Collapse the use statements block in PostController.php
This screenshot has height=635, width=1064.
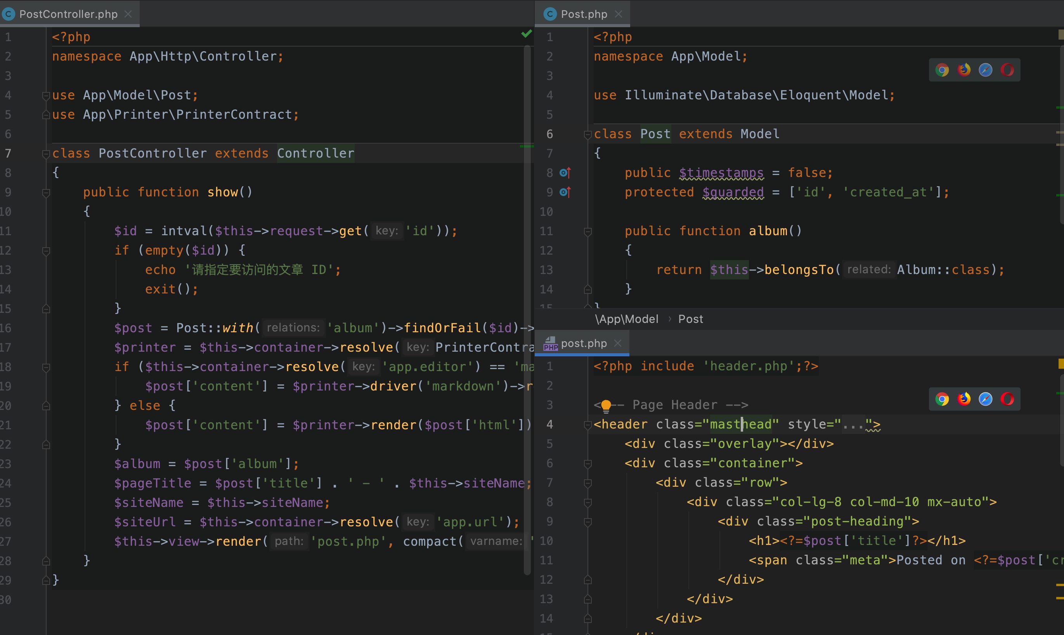(46, 95)
